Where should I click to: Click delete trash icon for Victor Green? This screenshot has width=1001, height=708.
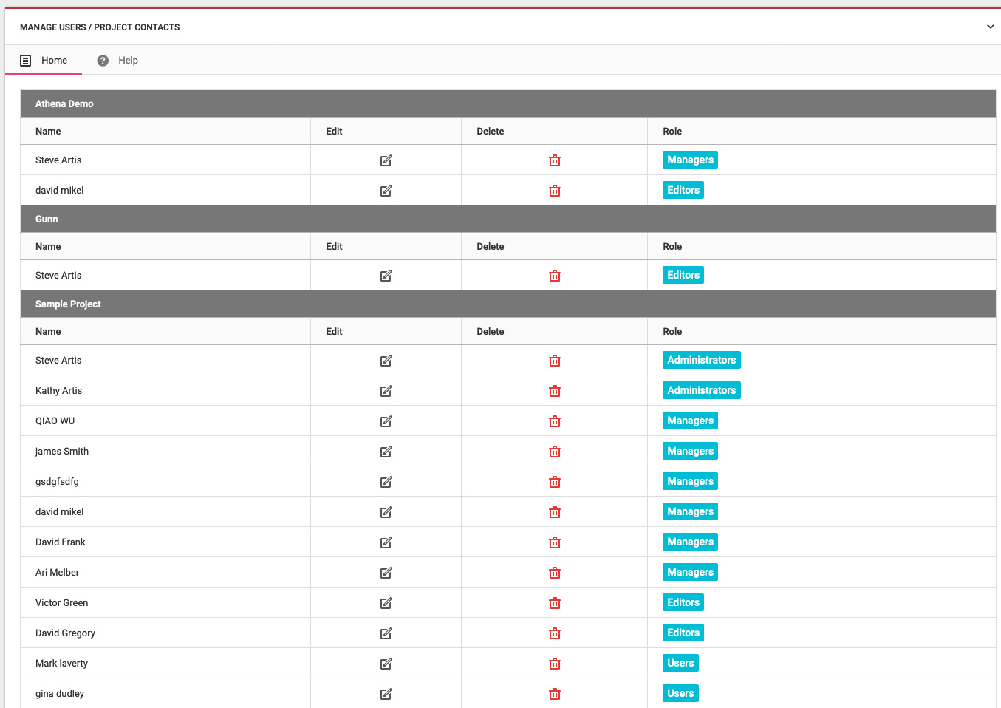click(554, 603)
